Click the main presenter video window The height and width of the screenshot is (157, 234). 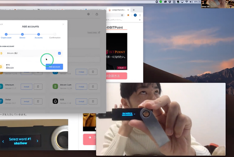161,119
